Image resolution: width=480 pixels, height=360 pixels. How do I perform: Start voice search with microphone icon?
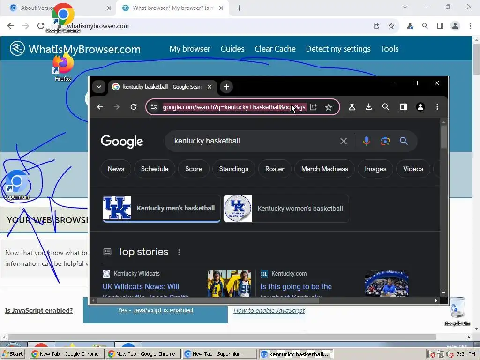click(x=367, y=141)
